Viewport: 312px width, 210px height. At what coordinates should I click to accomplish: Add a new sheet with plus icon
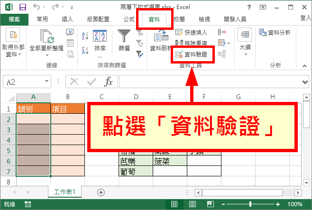(101, 192)
